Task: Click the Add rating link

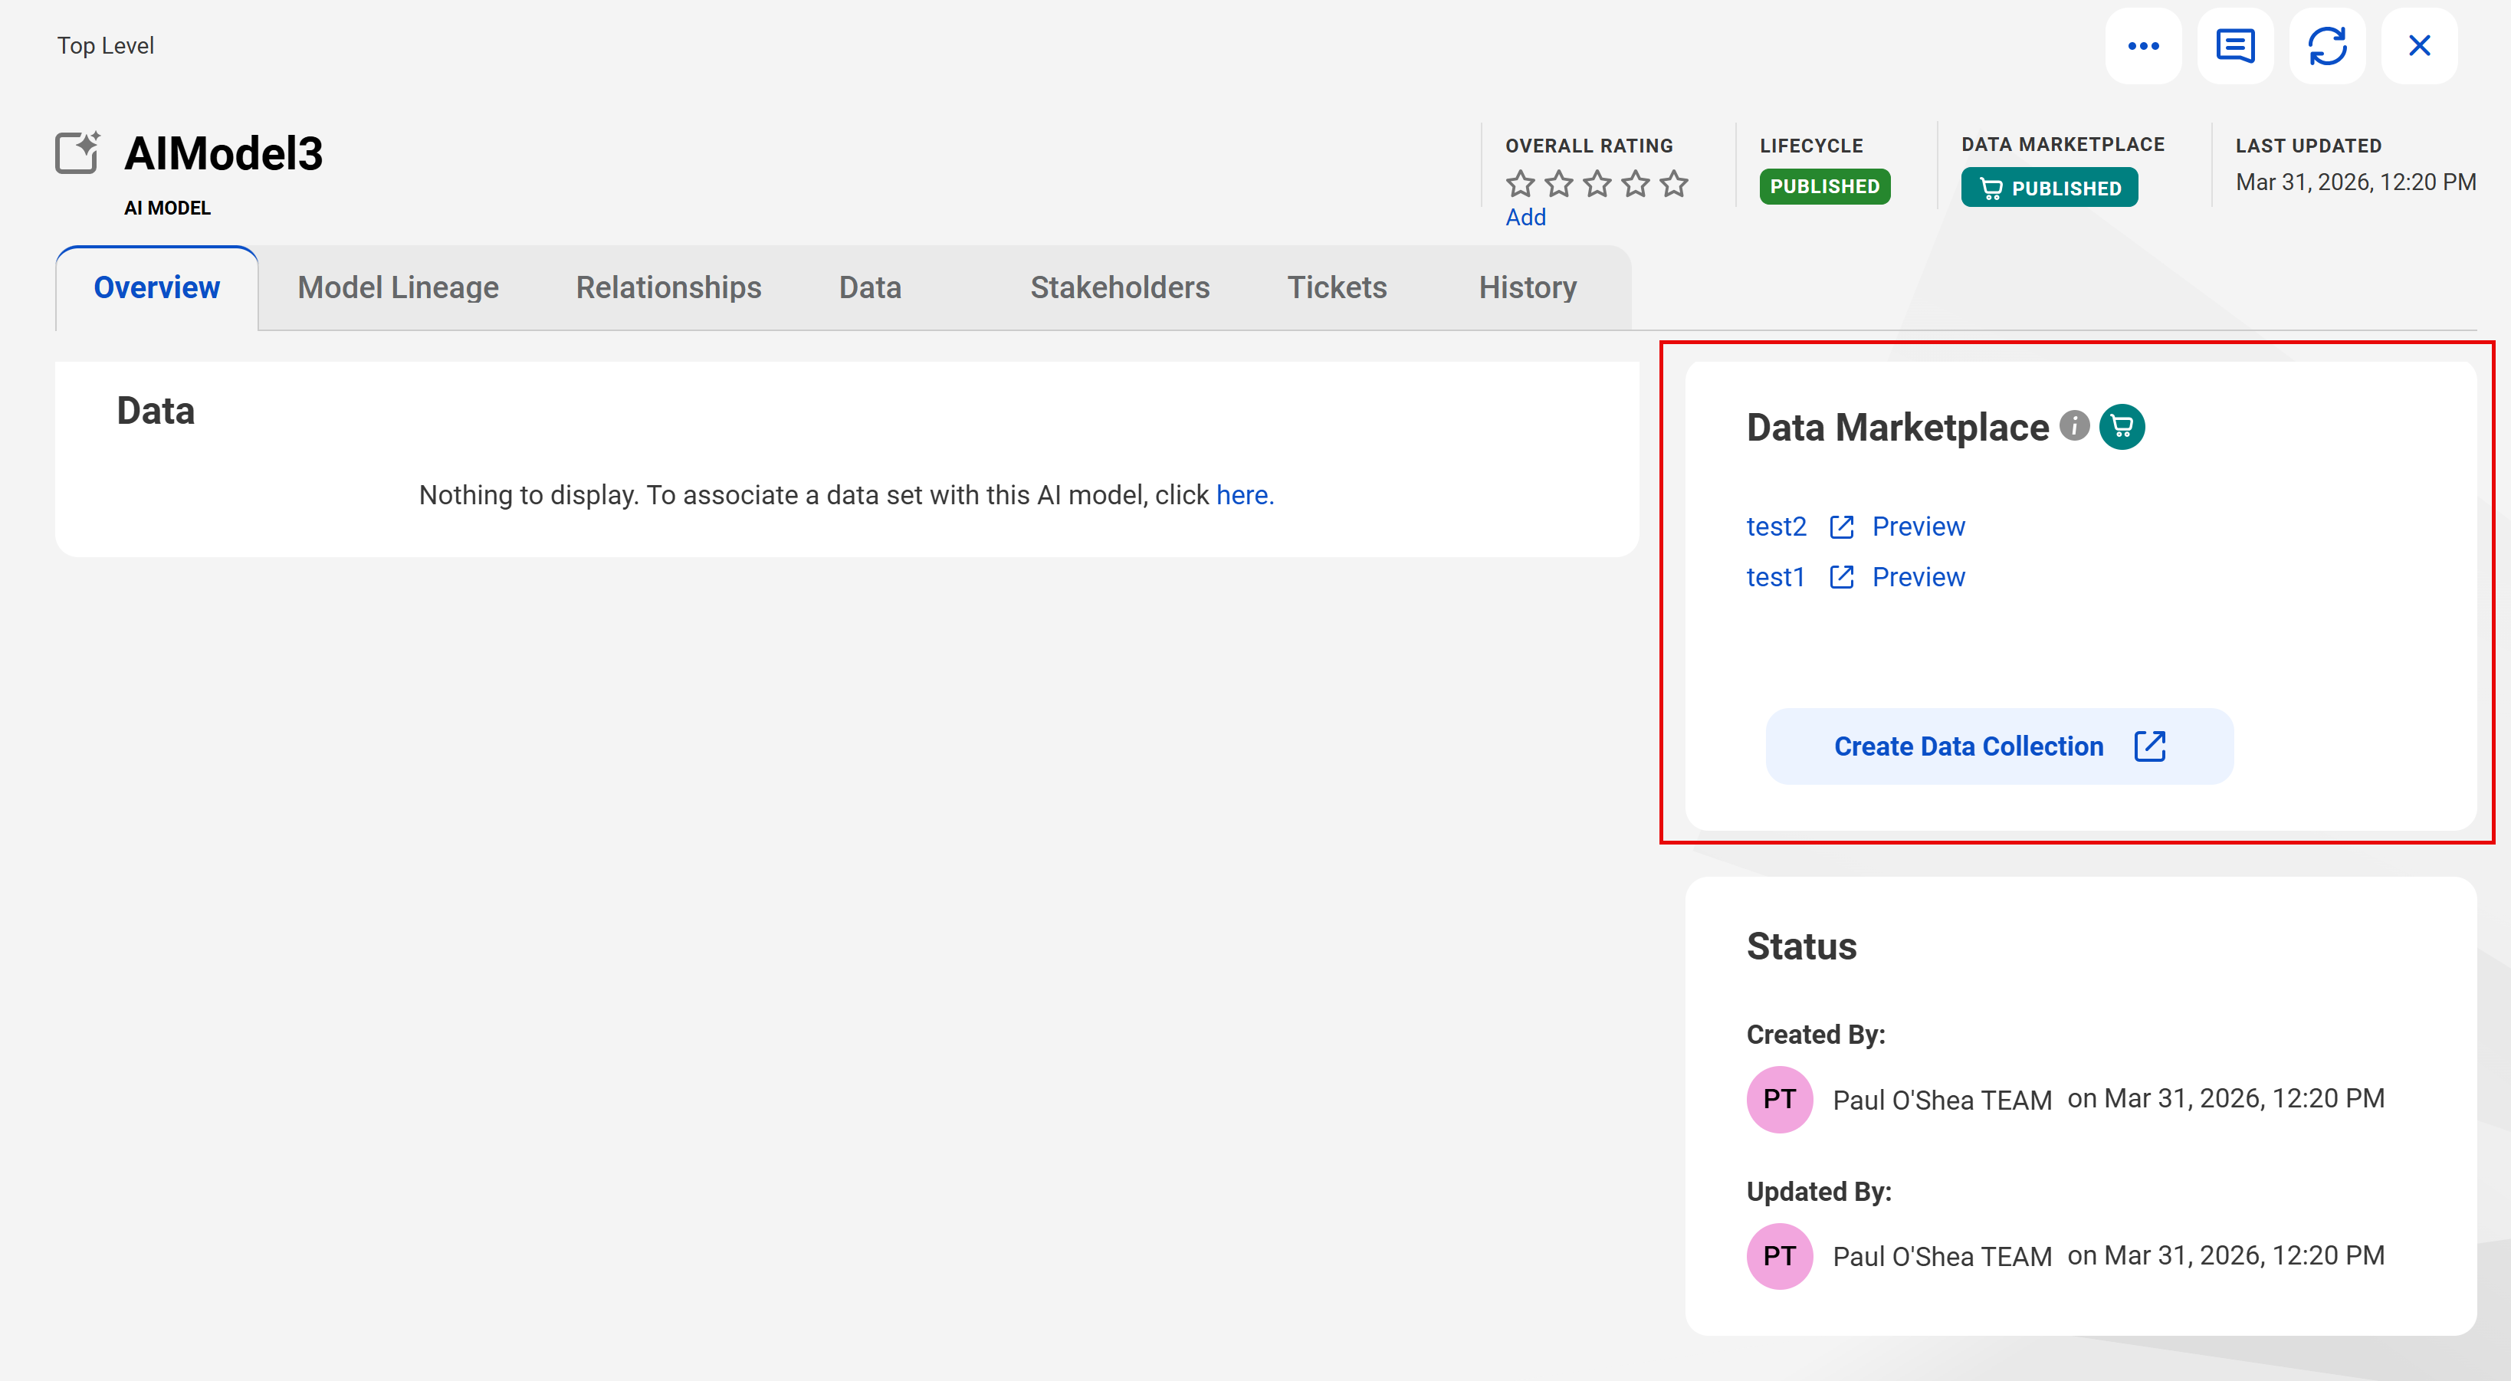Action: 1525,218
